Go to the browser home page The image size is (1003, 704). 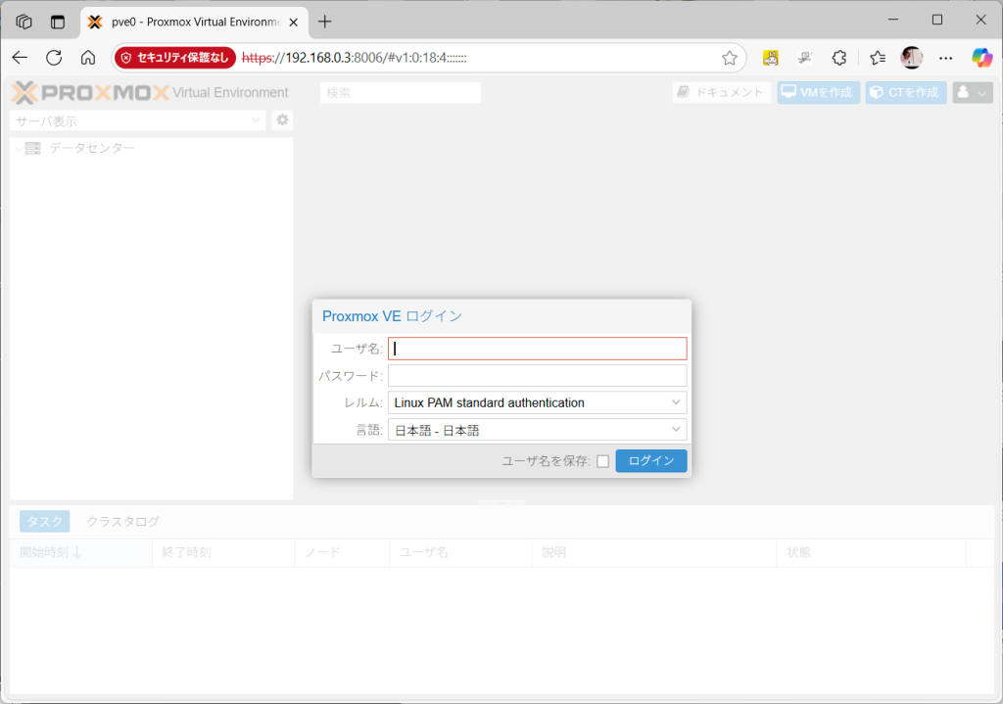[x=88, y=58]
